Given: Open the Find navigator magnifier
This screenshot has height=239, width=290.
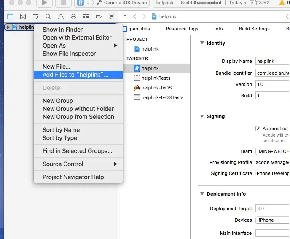Looking at the screenshot, I should click(x=48, y=16).
